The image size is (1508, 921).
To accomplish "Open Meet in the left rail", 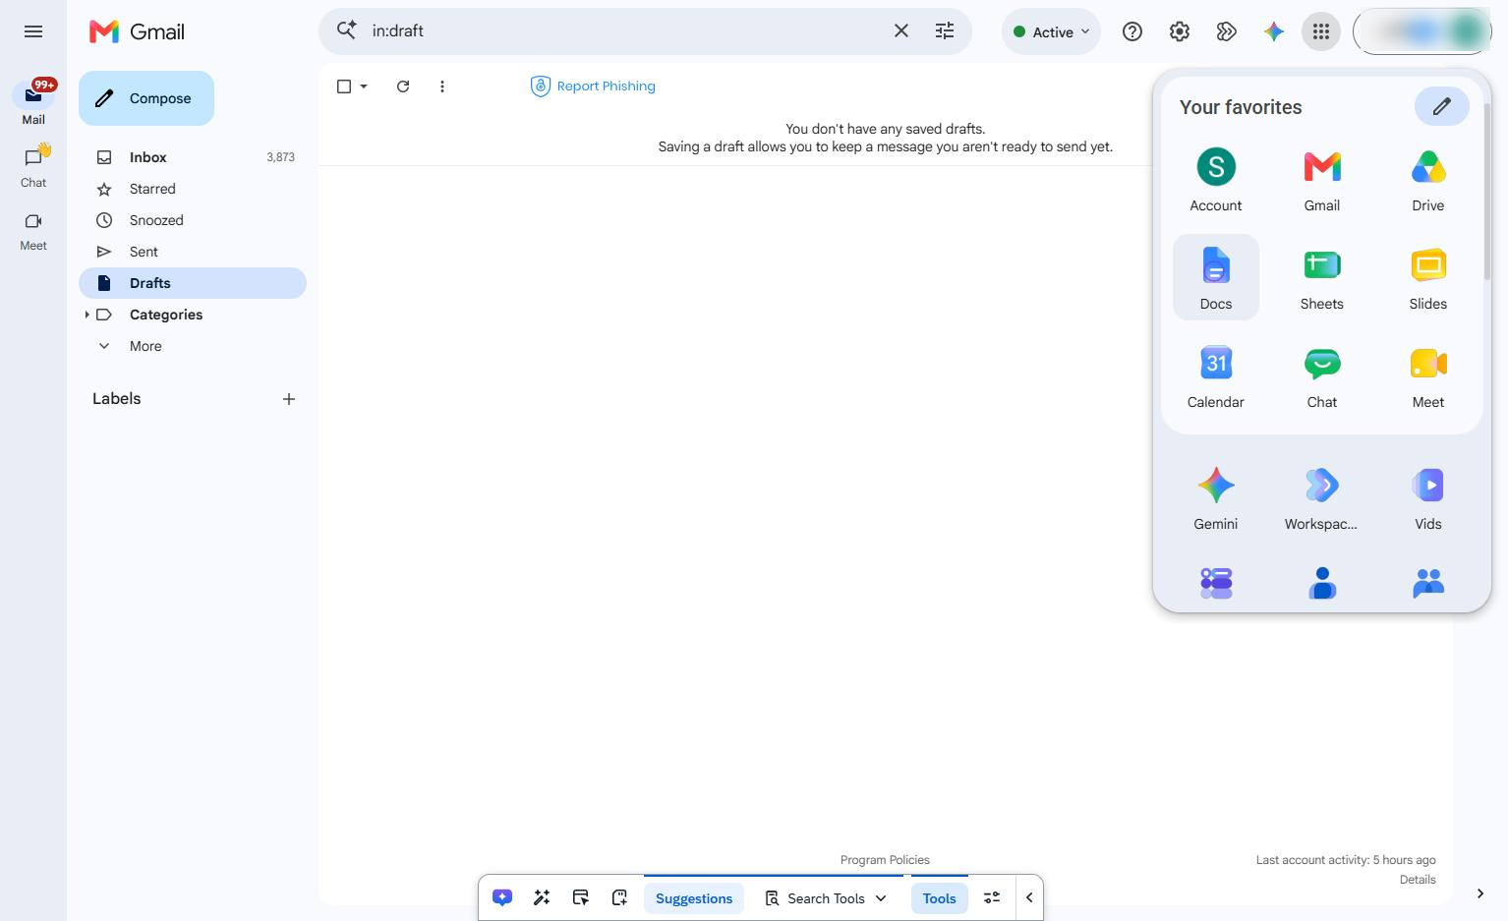I will coord(33,232).
